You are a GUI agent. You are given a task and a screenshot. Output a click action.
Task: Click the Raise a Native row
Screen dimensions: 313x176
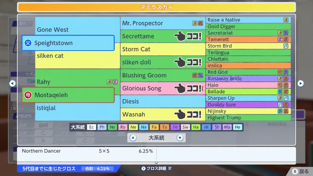[x=248, y=20]
